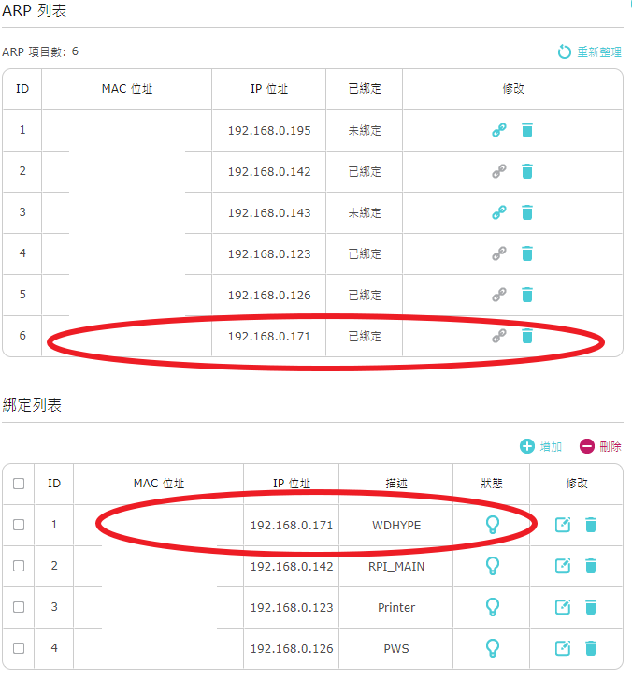Delete the RPI_MAIN binding entry
The image size is (632, 680).
coord(591,566)
